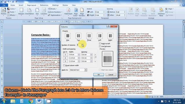Switch to the Review tab
Screen dimensions: 185x104
pos(65,5)
